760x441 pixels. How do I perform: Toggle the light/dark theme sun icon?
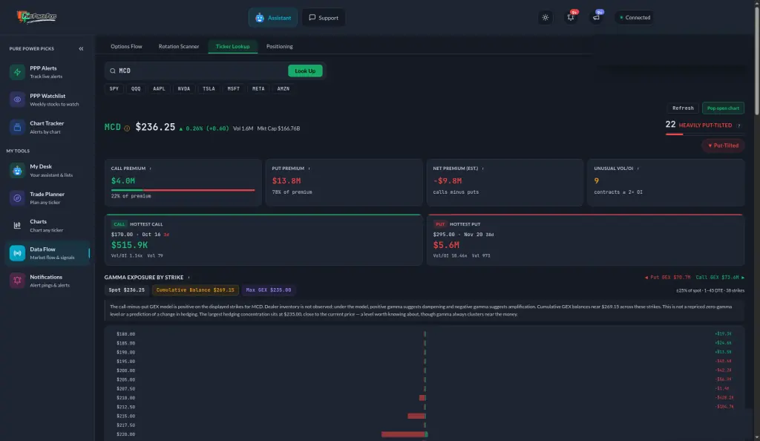click(x=546, y=17)
